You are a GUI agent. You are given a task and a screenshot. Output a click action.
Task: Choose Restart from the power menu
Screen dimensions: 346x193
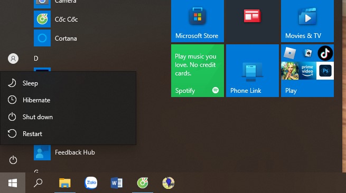click(x=68, y=134)
